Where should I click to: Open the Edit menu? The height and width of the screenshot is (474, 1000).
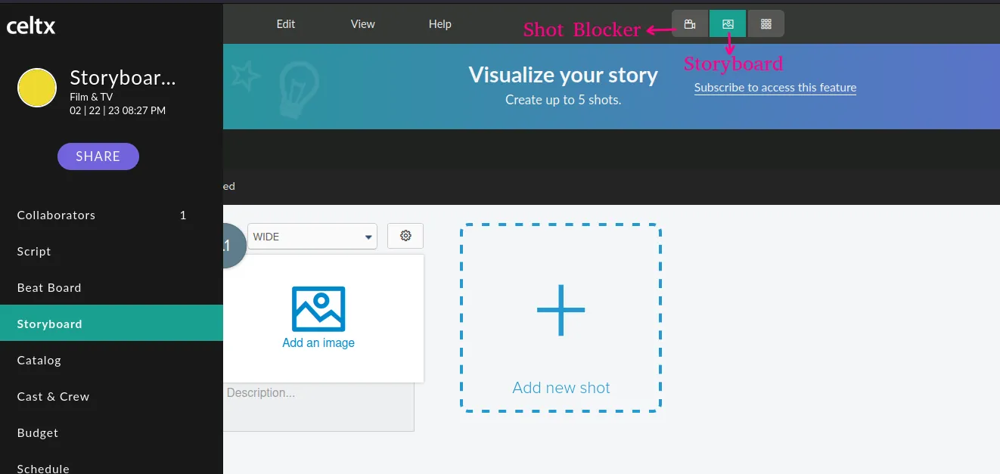pyautogui.click(x=286, y=24)
